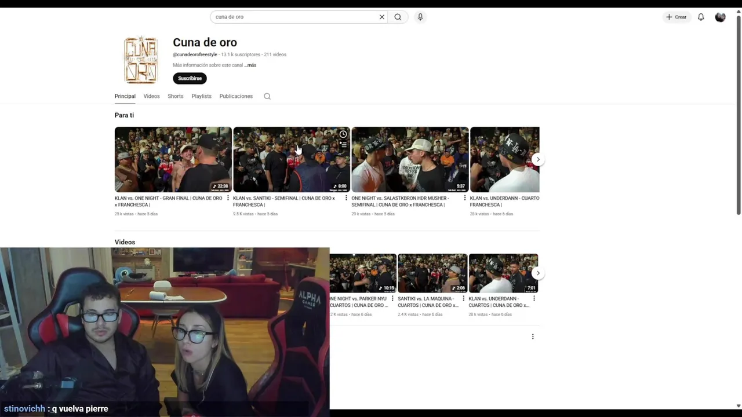This screenshot has height=417, width=742.
Task: Open the Para ti KLAN vs. UNDERDANN thumbnail
Action: [504, 159]
